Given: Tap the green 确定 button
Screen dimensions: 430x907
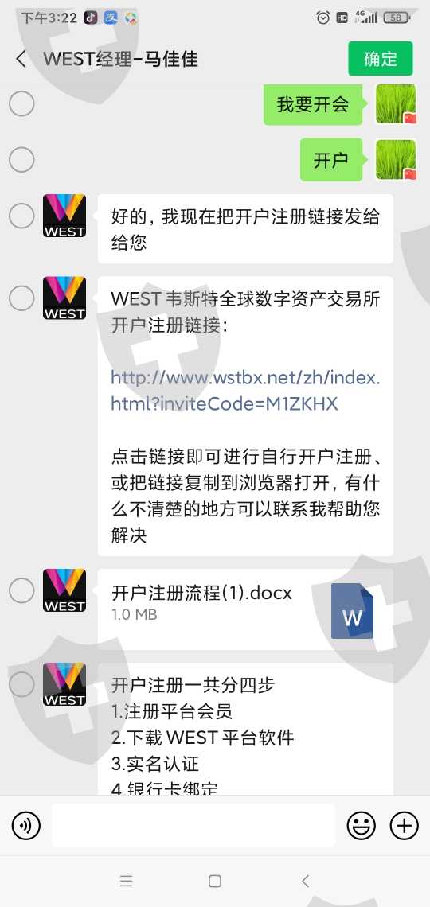Looking at the screenshot, I should click(x=380, y=58).
